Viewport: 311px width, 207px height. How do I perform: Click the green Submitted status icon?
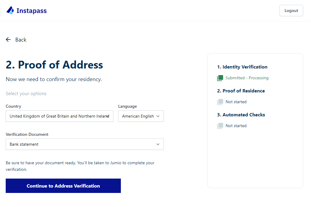(220, 78)
